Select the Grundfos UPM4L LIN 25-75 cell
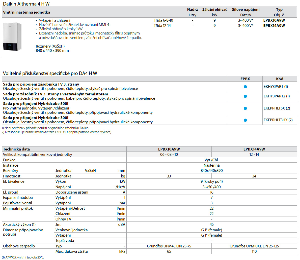This screenshot has width=300, height=260. pyautogui.click(x=169, y=246)
